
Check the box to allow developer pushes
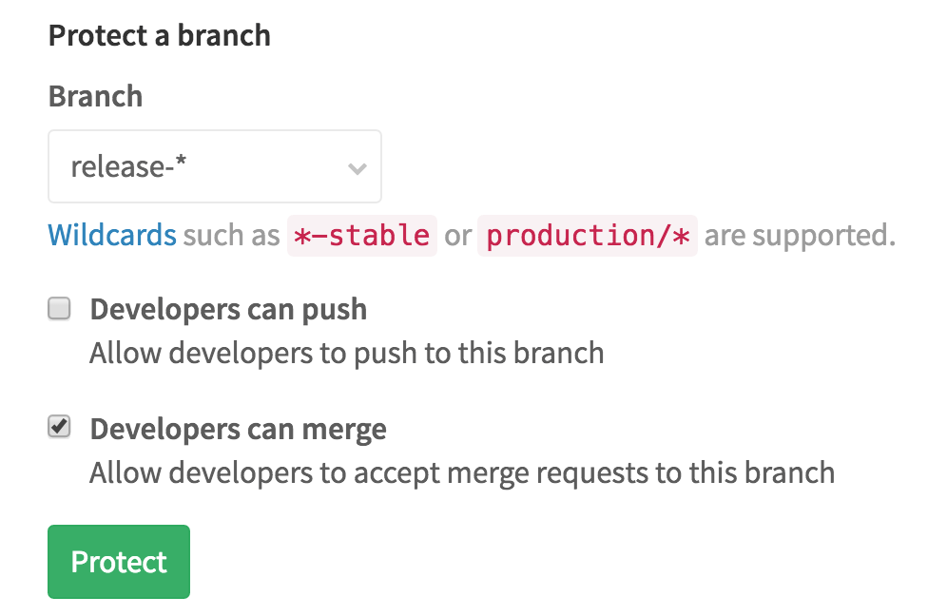(x=57, y=309)
